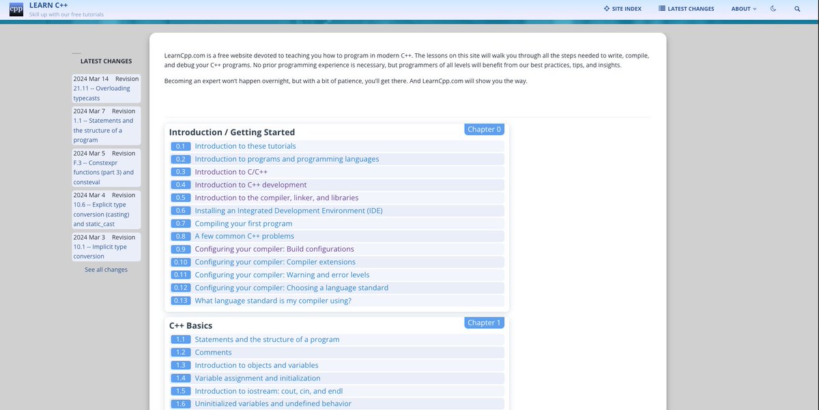Open Latest Changes in top navigation
The image size is (819, 410).
coord(687,9)
